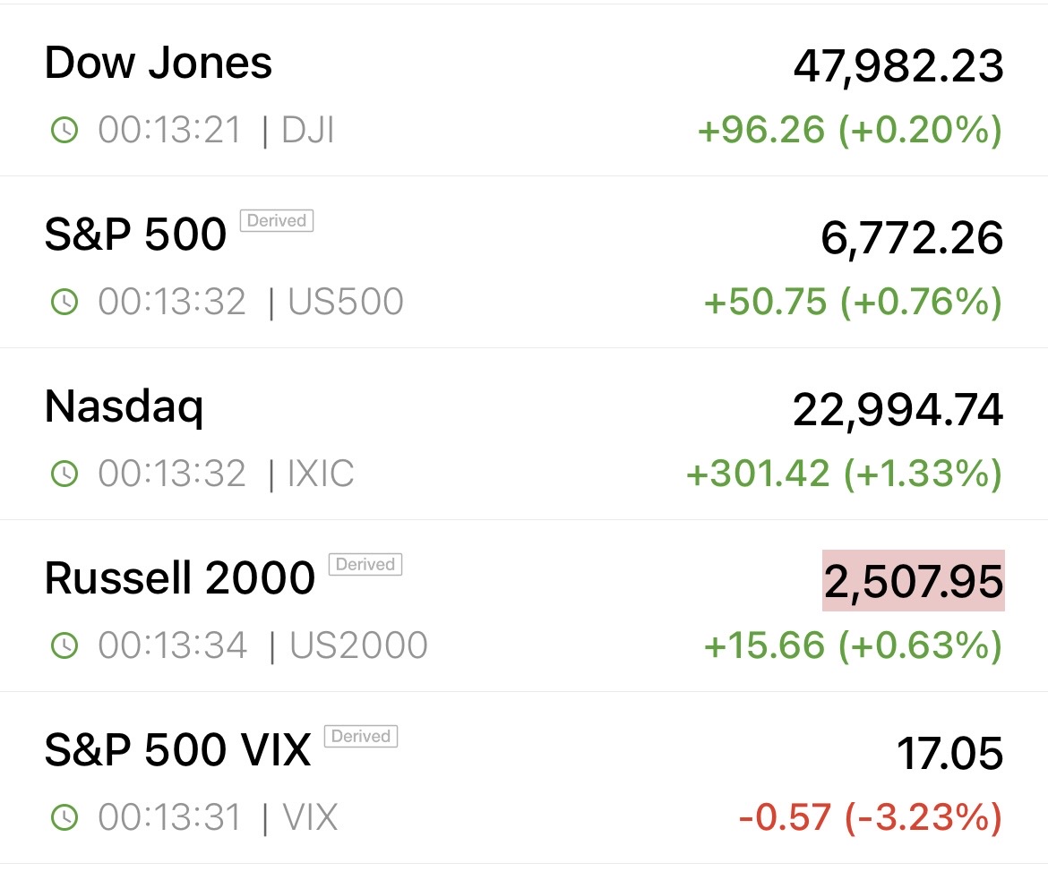Screen dimensions: 1048x880
Task: Select the highlighted Russell 2000 price 2,507.95
Action: click(913, 582)
